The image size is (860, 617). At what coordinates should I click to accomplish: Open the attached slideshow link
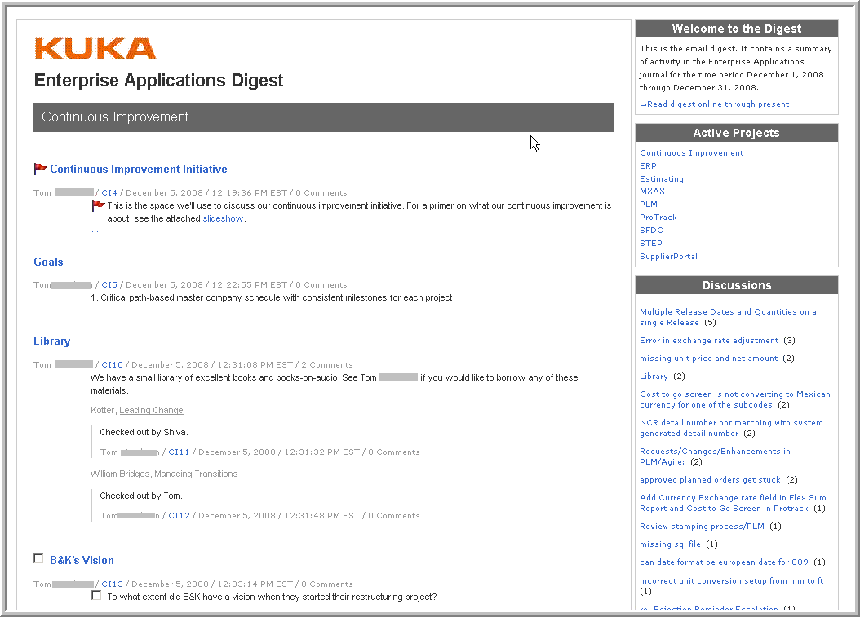(x=223, y=218)
